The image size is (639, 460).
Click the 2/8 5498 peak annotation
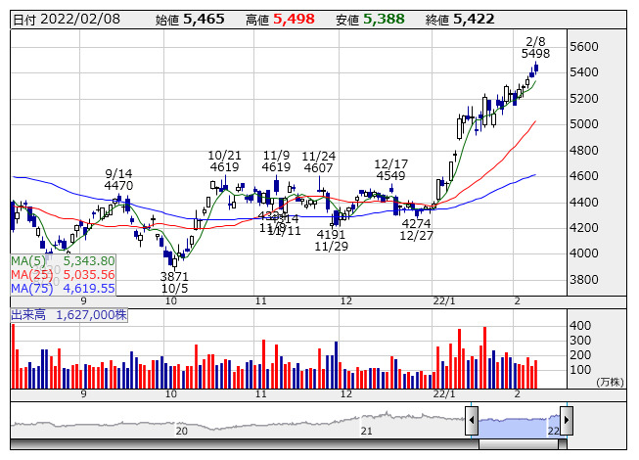pyautogui.click(x=535, y=48)
